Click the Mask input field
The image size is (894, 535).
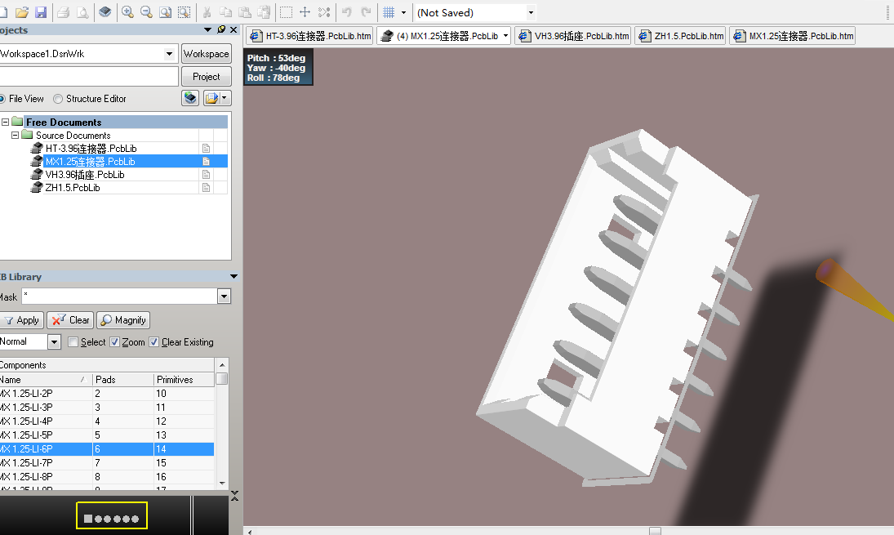(x=120, y=296)
